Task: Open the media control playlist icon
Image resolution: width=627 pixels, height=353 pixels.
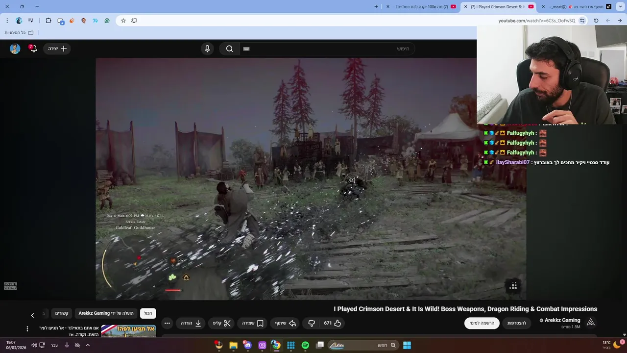Action: [x=31, y=21]
